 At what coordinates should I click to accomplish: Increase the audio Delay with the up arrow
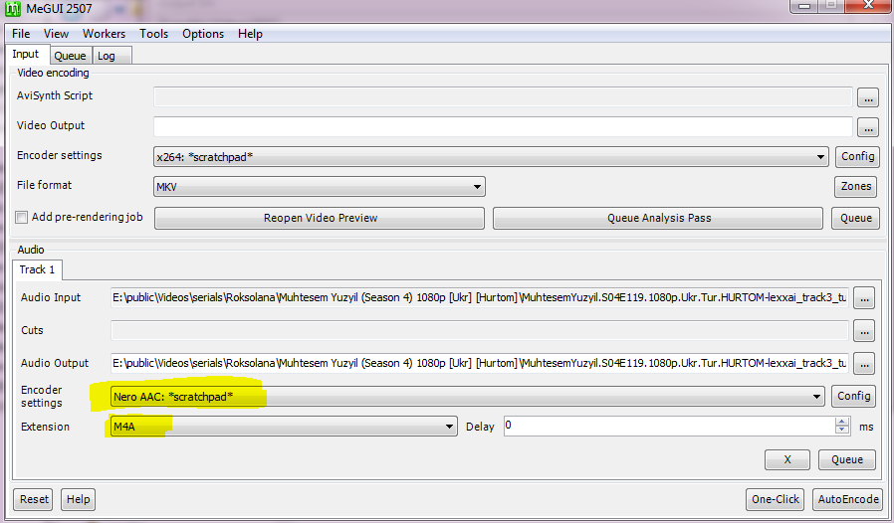842,422
